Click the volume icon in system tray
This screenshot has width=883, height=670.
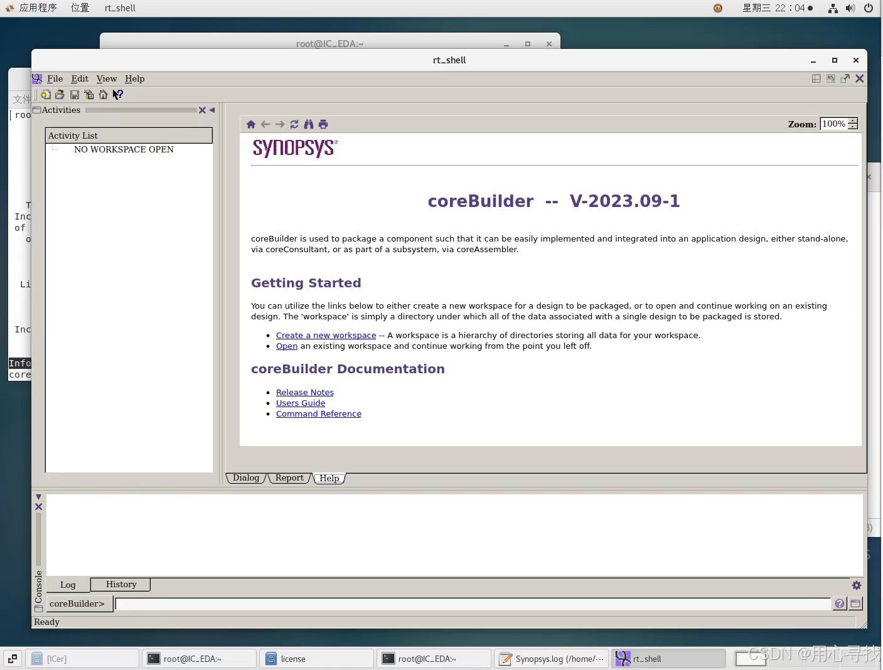click(x=850, y=8)
